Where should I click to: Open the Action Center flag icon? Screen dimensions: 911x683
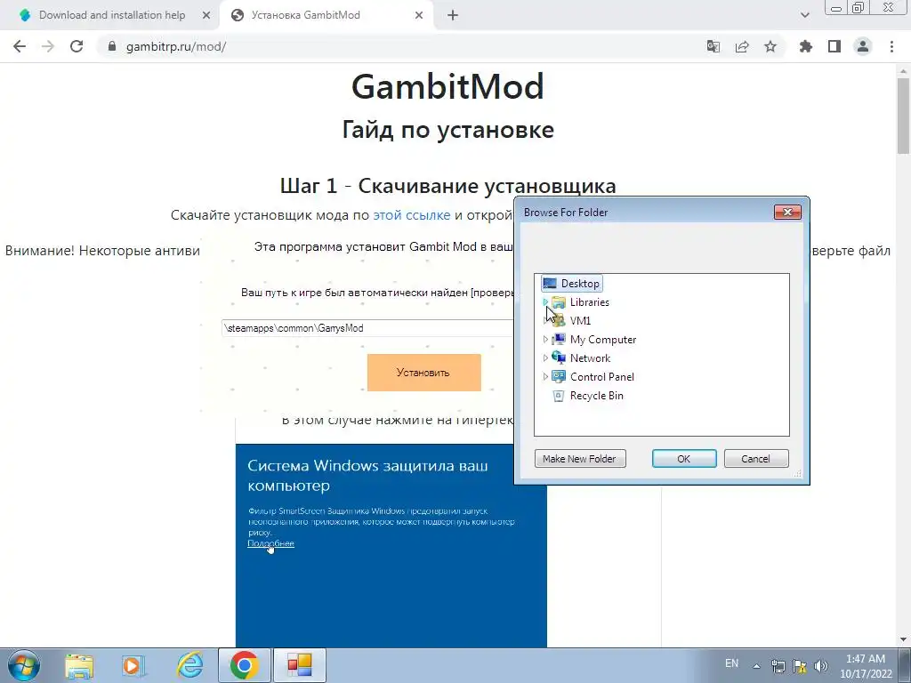(x=800, y=666)
